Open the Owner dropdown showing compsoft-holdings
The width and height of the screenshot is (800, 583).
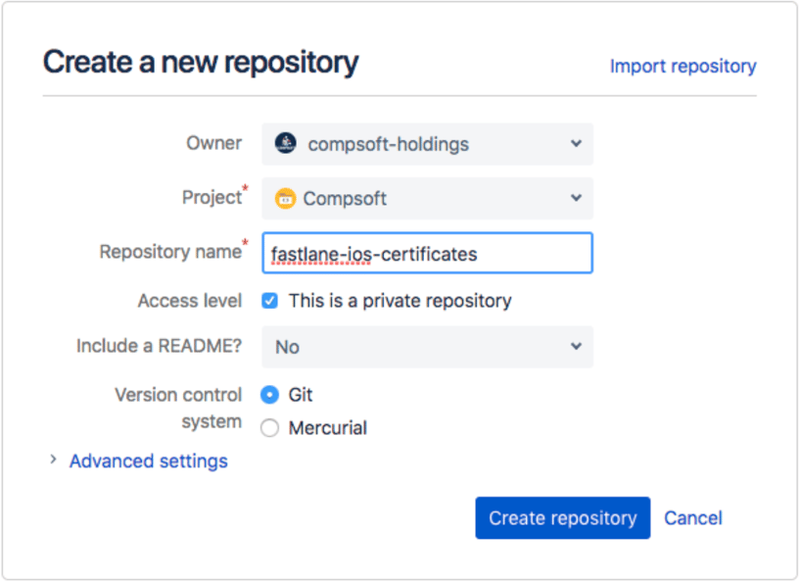pyautogui.click(x=427, y=144)
